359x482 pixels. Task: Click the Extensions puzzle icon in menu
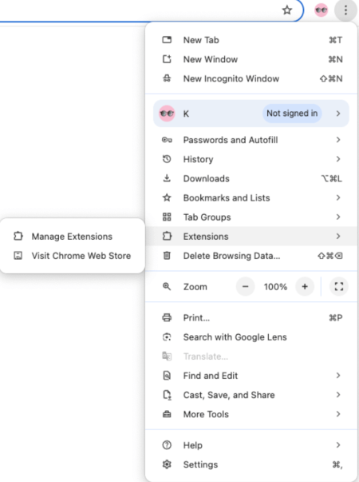click(167, 236)
